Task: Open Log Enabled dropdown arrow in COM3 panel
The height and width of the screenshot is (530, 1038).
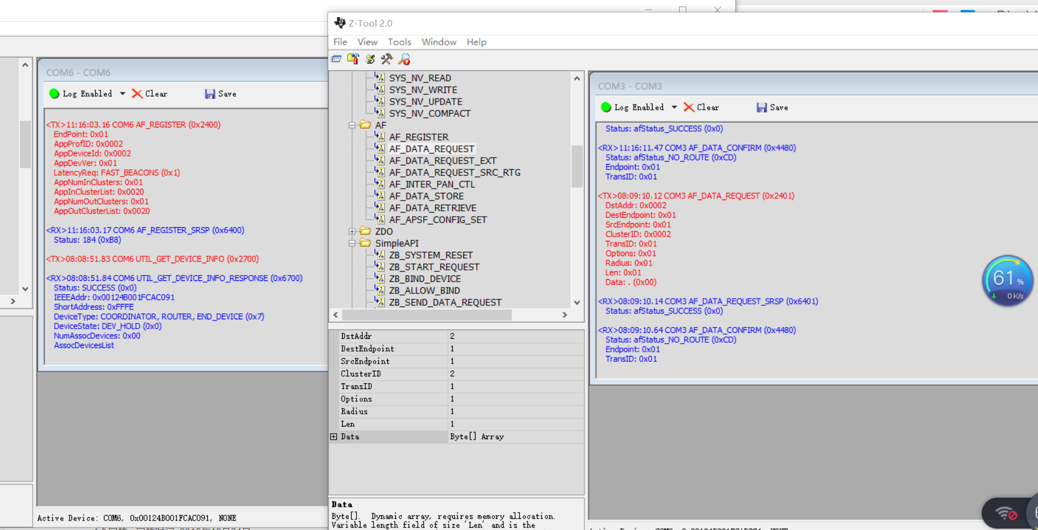Action: [674, 107]
